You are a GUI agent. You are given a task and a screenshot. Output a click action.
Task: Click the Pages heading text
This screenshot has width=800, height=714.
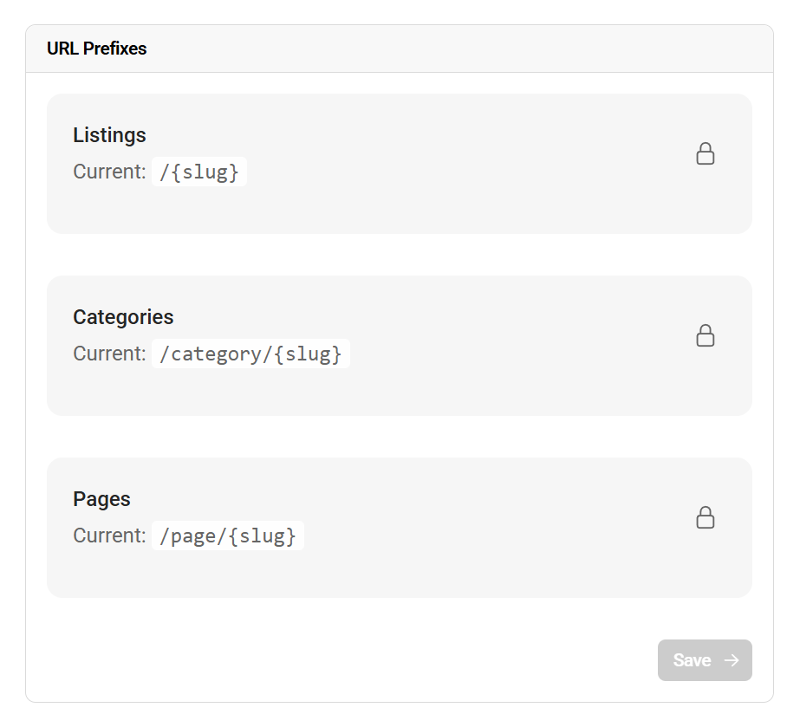click(x=101, y=499)
